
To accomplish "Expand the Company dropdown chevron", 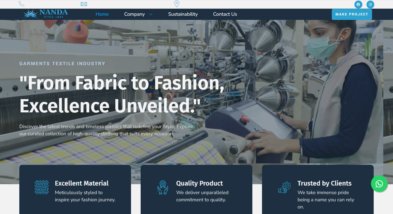I will (151, 14).
